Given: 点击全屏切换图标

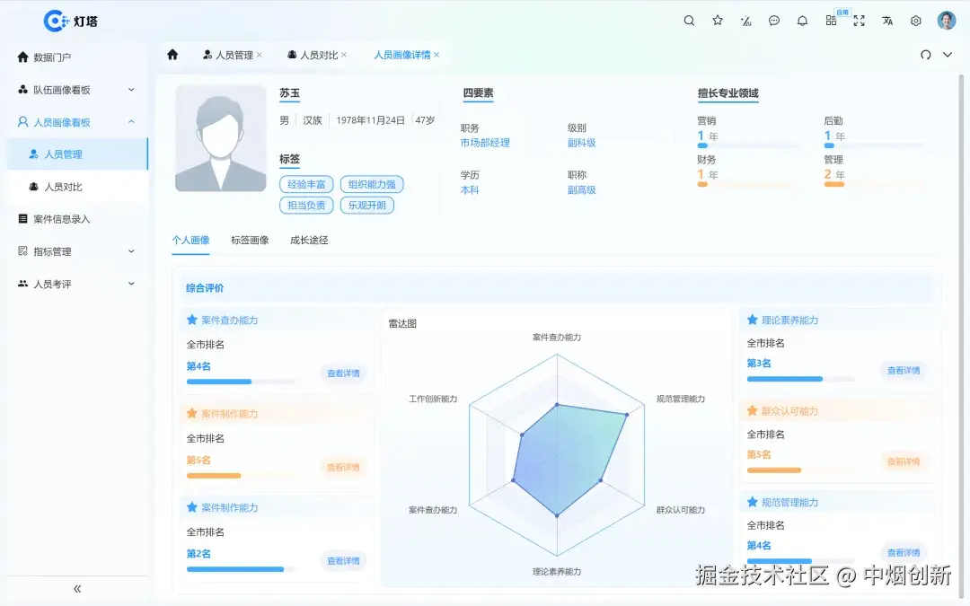Looking at the screenshot, I should click(x=859, y=20).
